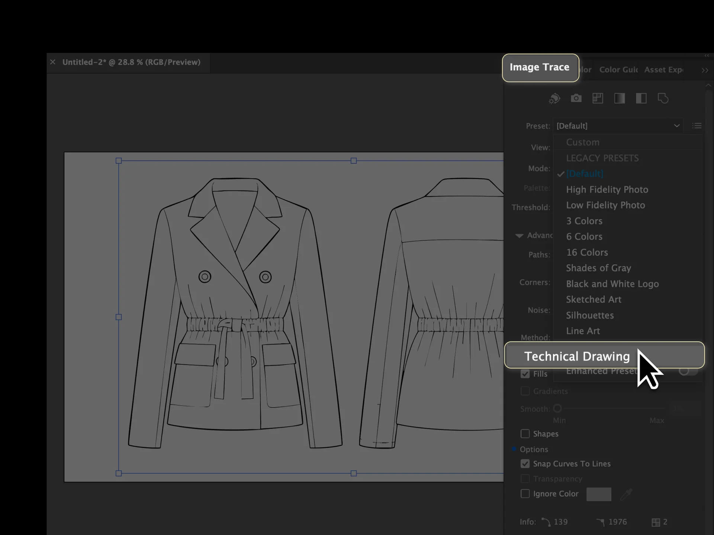Click the Auto-Color preset icon
714x535 pixels.
tap(554, 98)
